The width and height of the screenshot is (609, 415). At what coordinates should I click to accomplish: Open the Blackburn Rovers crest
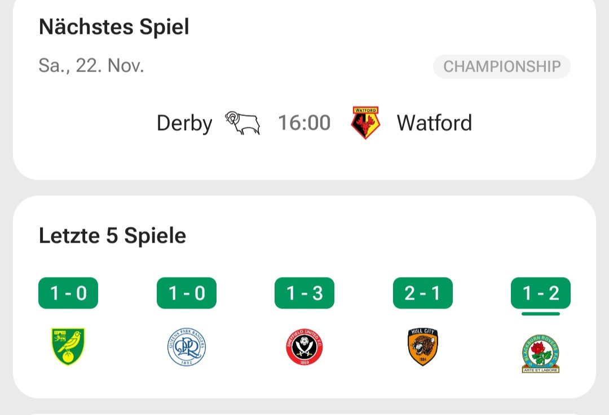pyautogui.click(x=540, y=353)
